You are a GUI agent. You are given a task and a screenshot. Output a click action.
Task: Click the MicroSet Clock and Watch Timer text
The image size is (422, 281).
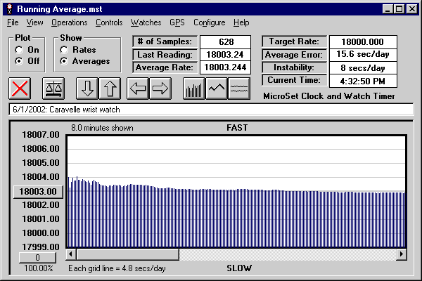[x=329, y=96]
